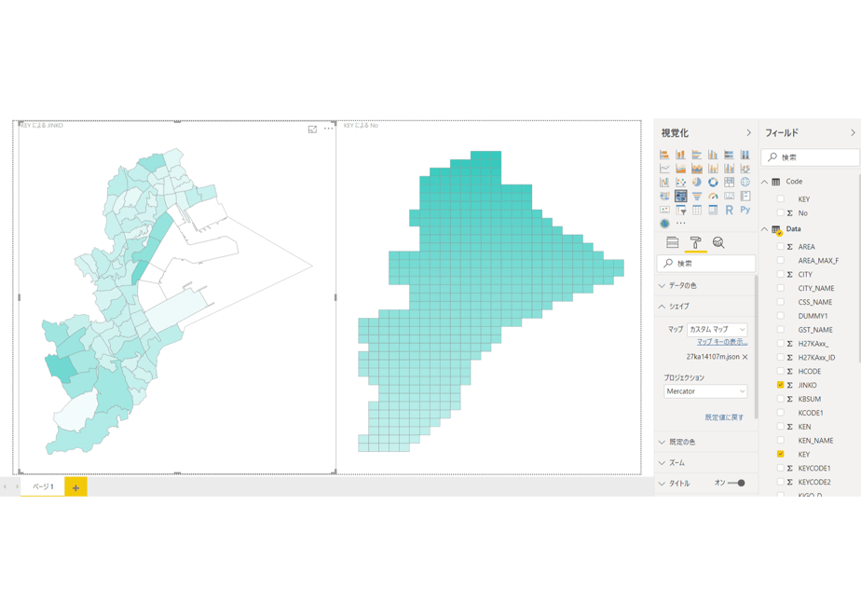Open the import custom visual ellipsis
Viewport: 861px width, 615px height.
coord(681,223)
